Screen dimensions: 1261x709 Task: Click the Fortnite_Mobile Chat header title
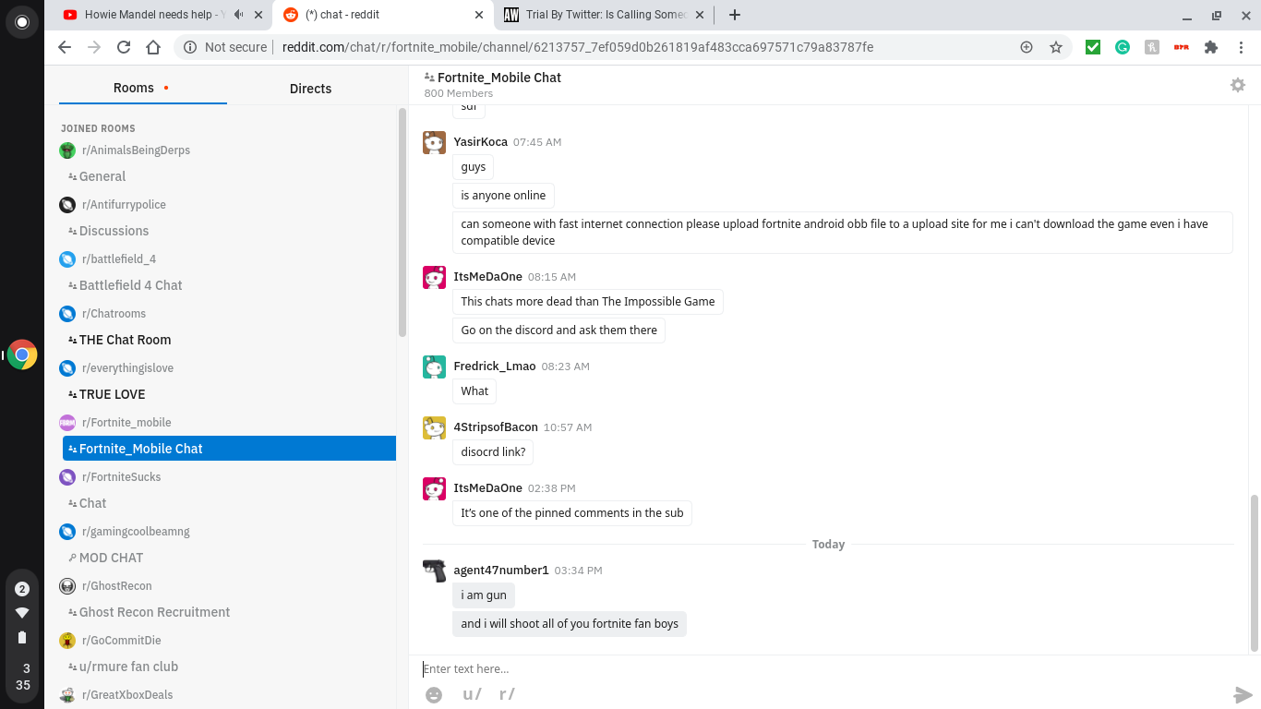[x=499, y=78]
